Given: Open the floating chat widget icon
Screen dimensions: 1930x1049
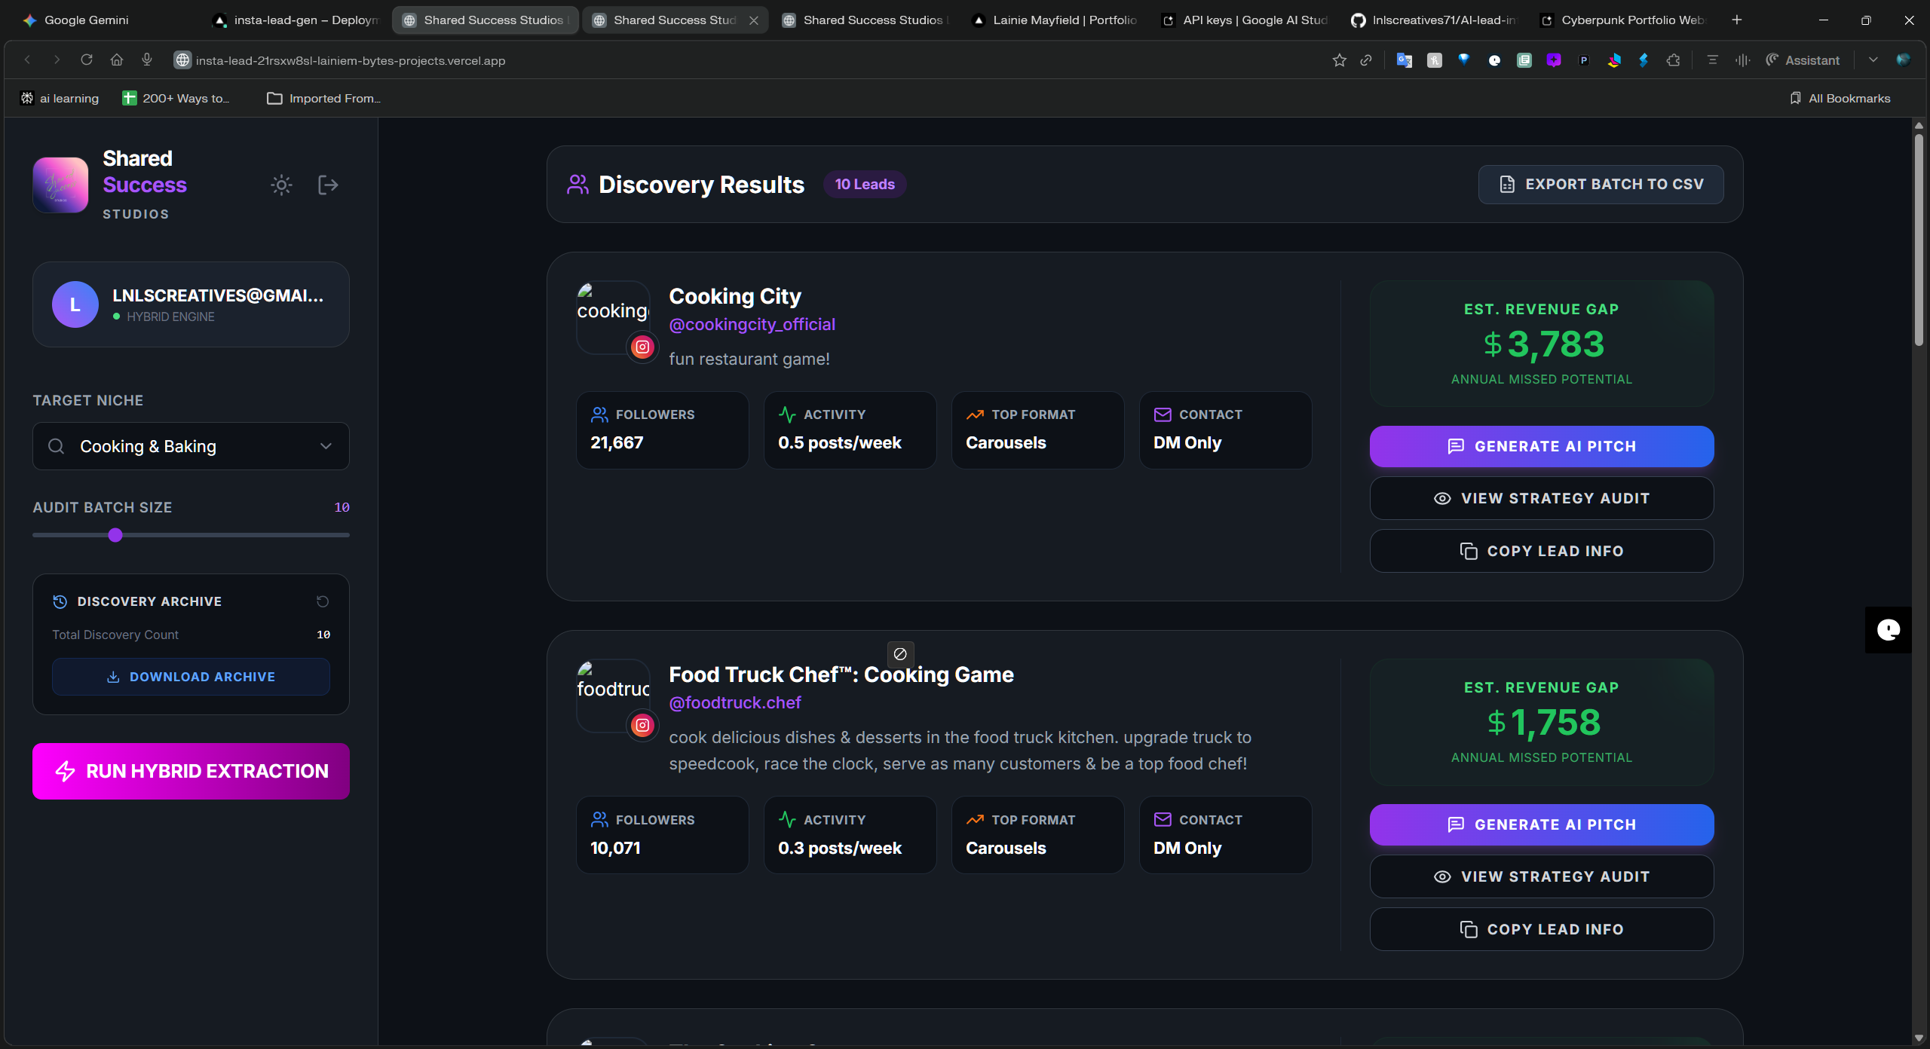Looking at the screenshot, I should click(x=1889, y=630).
